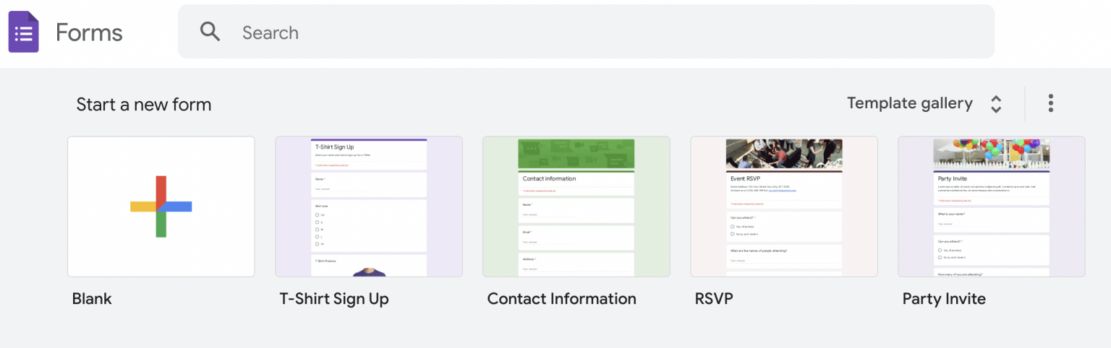
Task: Click the multicolored plus icon
Action: tap(161, 206)
